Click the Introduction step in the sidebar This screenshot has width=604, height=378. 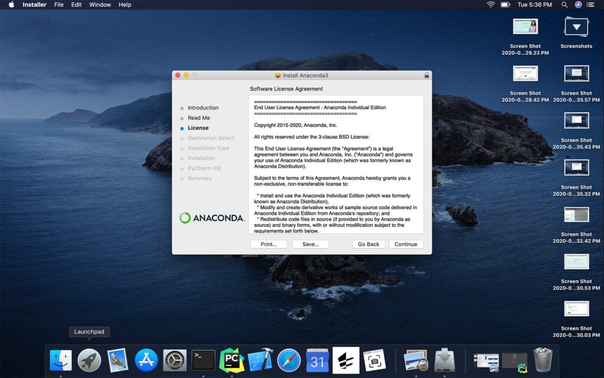tap(203, 107)
